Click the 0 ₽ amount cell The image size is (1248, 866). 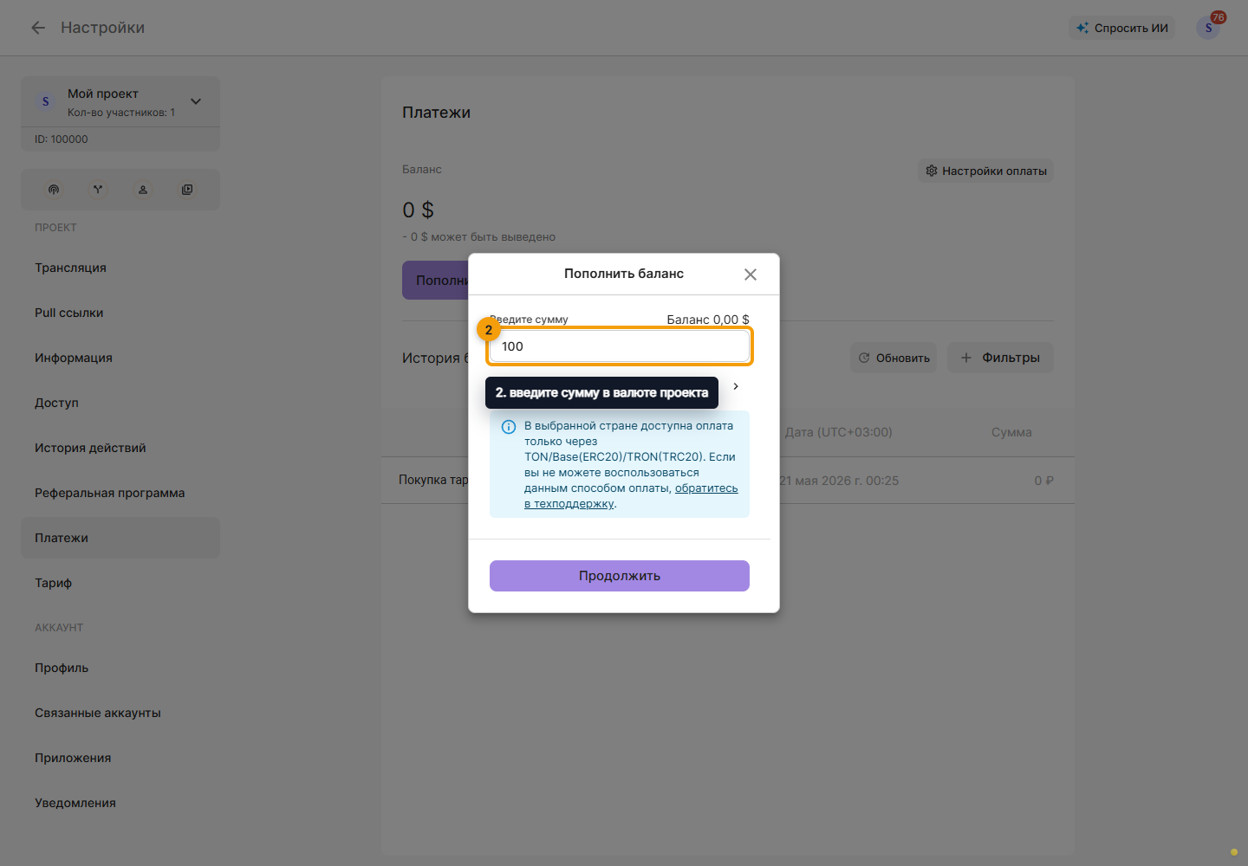click(1043, 481)
